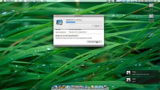Click "Mac OS X 10.5.5 (Build 9F33)" text
The image size is (160, 90).
[78, 32]
